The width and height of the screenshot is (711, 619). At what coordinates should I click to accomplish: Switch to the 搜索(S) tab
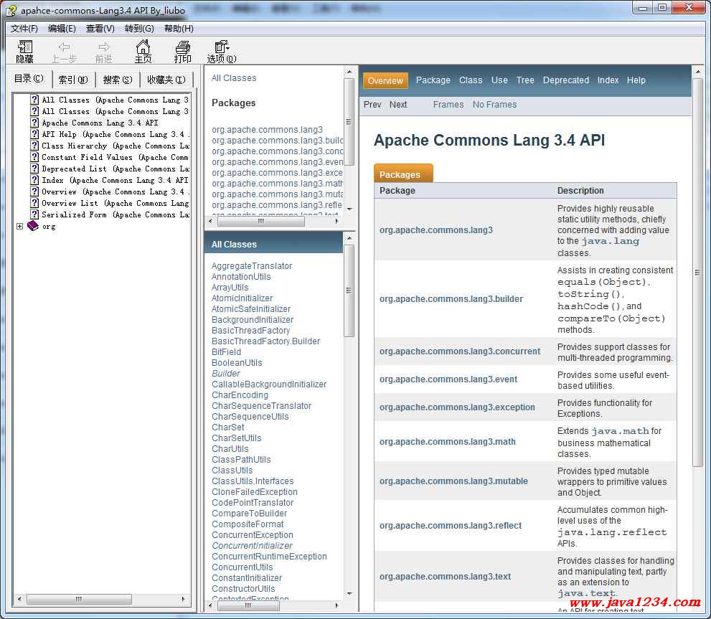(117, 79)
